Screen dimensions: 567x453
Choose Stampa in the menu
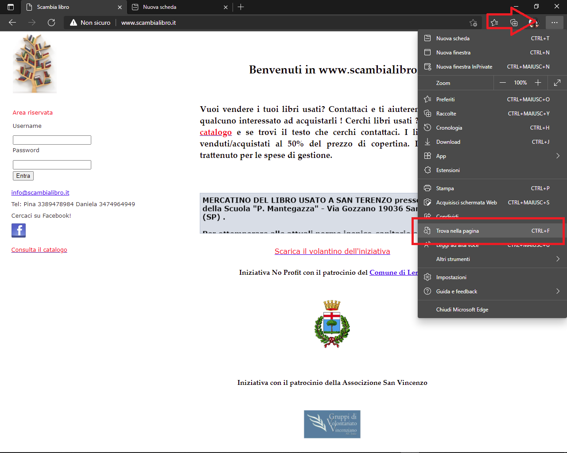tap(492, 188)
